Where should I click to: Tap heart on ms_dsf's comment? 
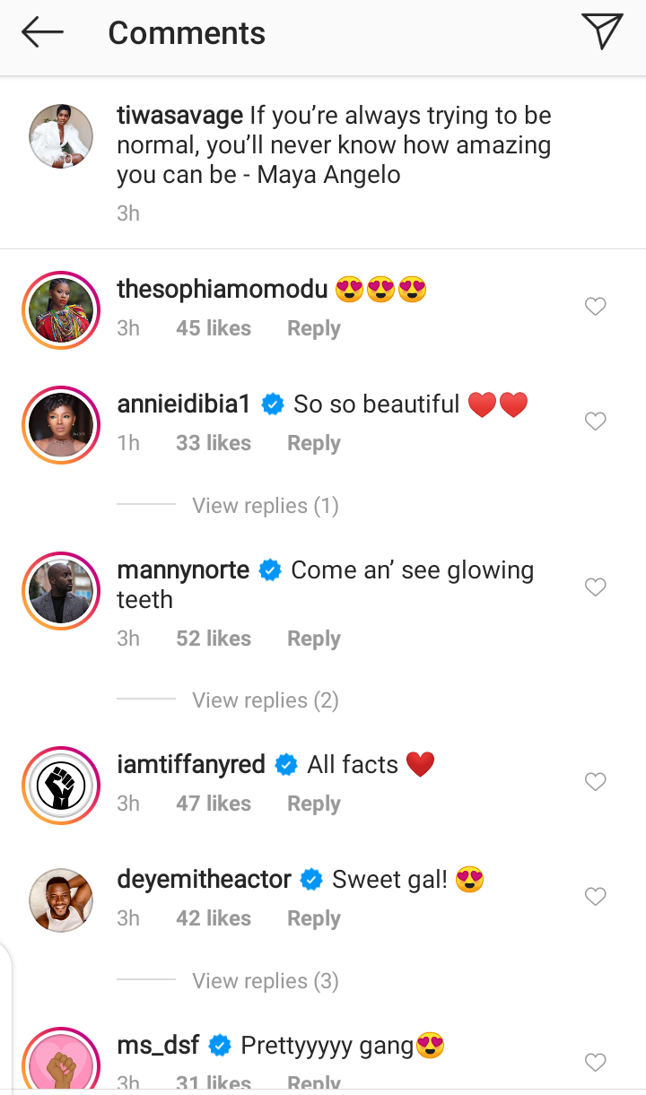point(595,1063)
